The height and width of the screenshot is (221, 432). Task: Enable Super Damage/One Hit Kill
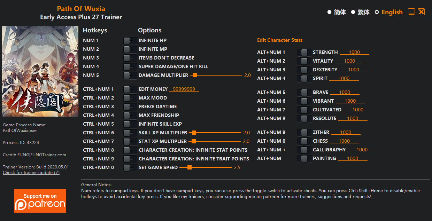(x=130, y=67)
